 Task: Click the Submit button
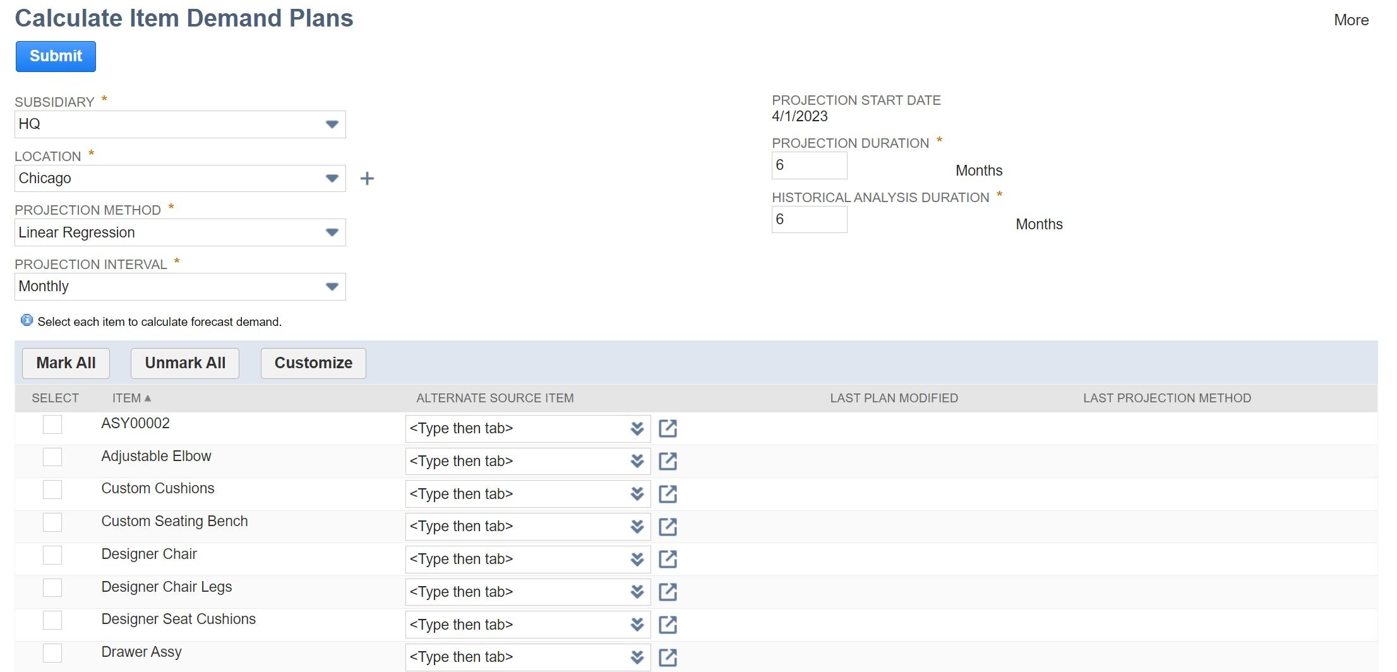click(x=55, y=56)
